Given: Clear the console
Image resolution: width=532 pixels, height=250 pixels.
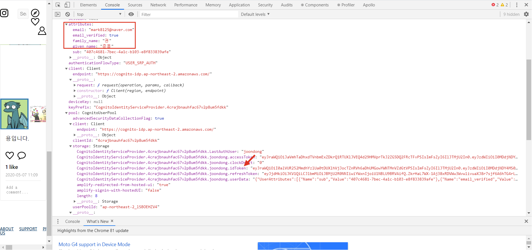Looking at the screenshot, I should point(68,14).
